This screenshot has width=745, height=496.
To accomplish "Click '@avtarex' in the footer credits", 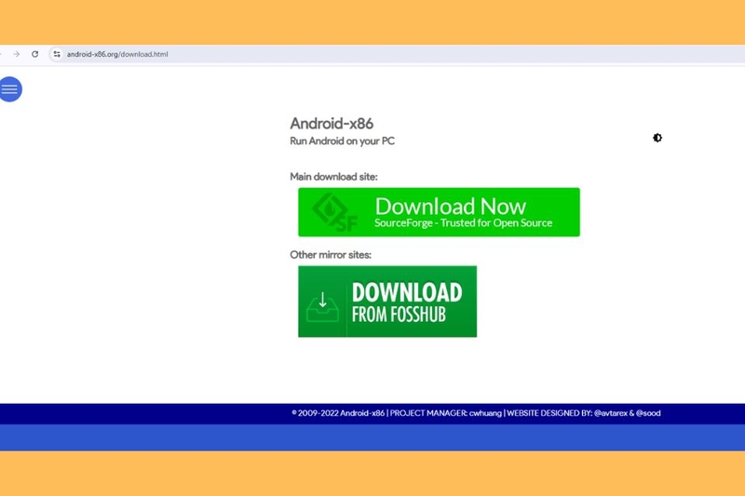I will click(611, 413).
